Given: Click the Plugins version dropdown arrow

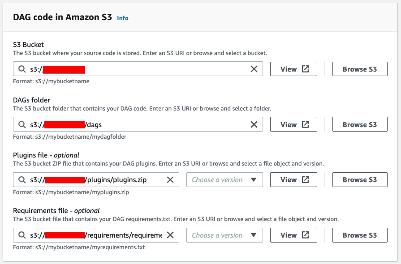Looking at the screenshot, I should 254,180.
